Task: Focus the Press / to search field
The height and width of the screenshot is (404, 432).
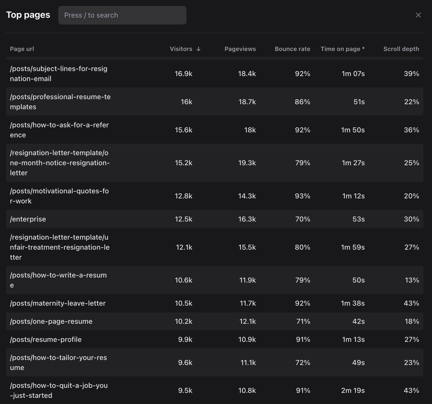Action: coord(122,15)
